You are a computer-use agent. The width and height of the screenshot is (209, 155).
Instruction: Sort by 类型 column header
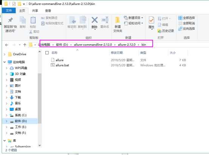143,53
